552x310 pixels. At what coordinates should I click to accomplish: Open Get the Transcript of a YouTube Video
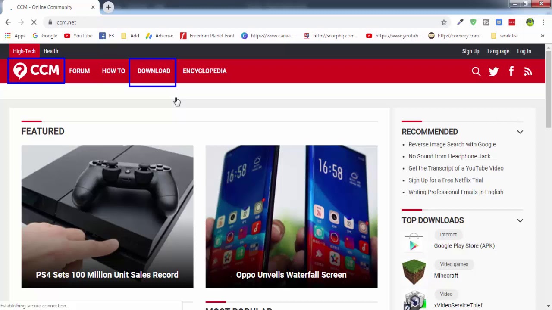[x=456, y=168]
